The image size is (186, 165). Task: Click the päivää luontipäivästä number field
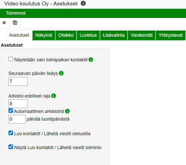coord(17,119)
